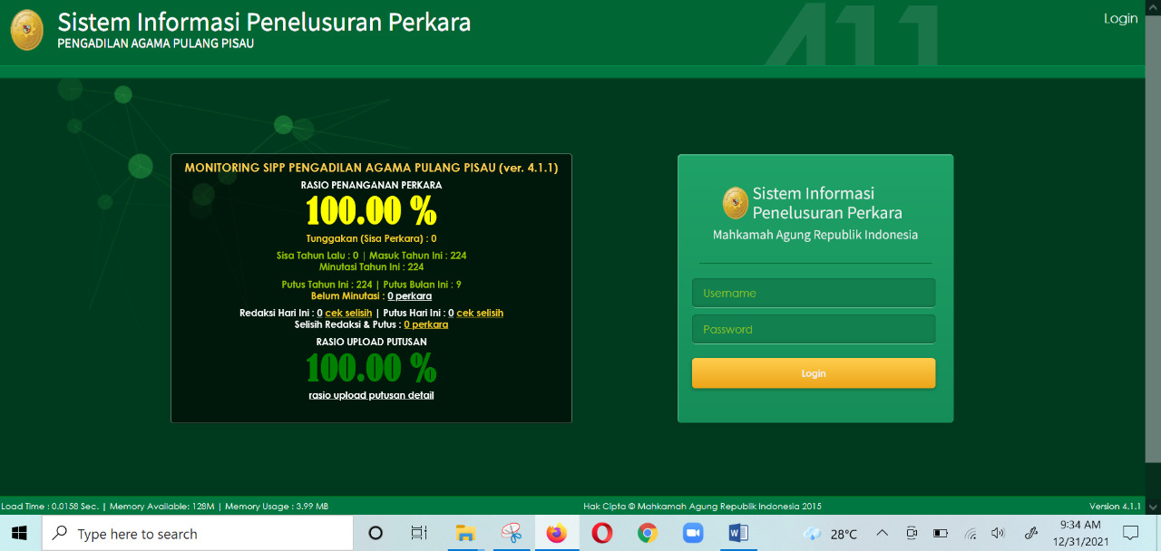Click '0 perkara' link beside Belum Minutasi
Image resolution: width=1161 pixels, height=551 pixels.
pyautogui.click(x=409, y=296)
